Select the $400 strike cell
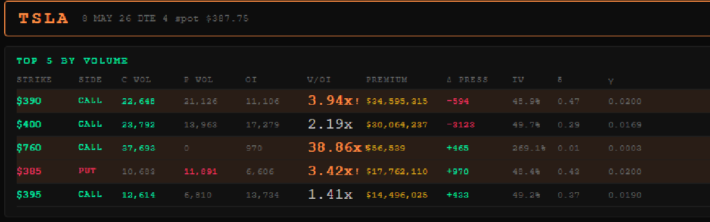Image resolution: width=710 pixels, height=222 pixels. tap(29, 124)
